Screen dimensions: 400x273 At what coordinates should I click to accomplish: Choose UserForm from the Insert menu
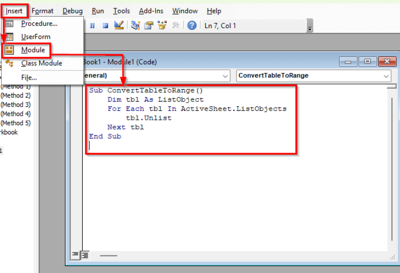coord(35,37)
